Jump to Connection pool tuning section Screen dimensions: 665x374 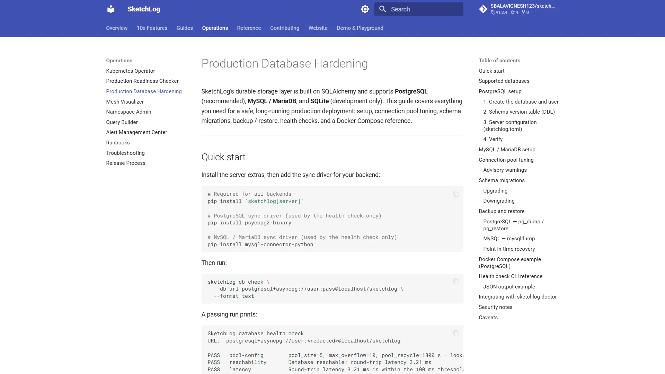pos(506,160)
